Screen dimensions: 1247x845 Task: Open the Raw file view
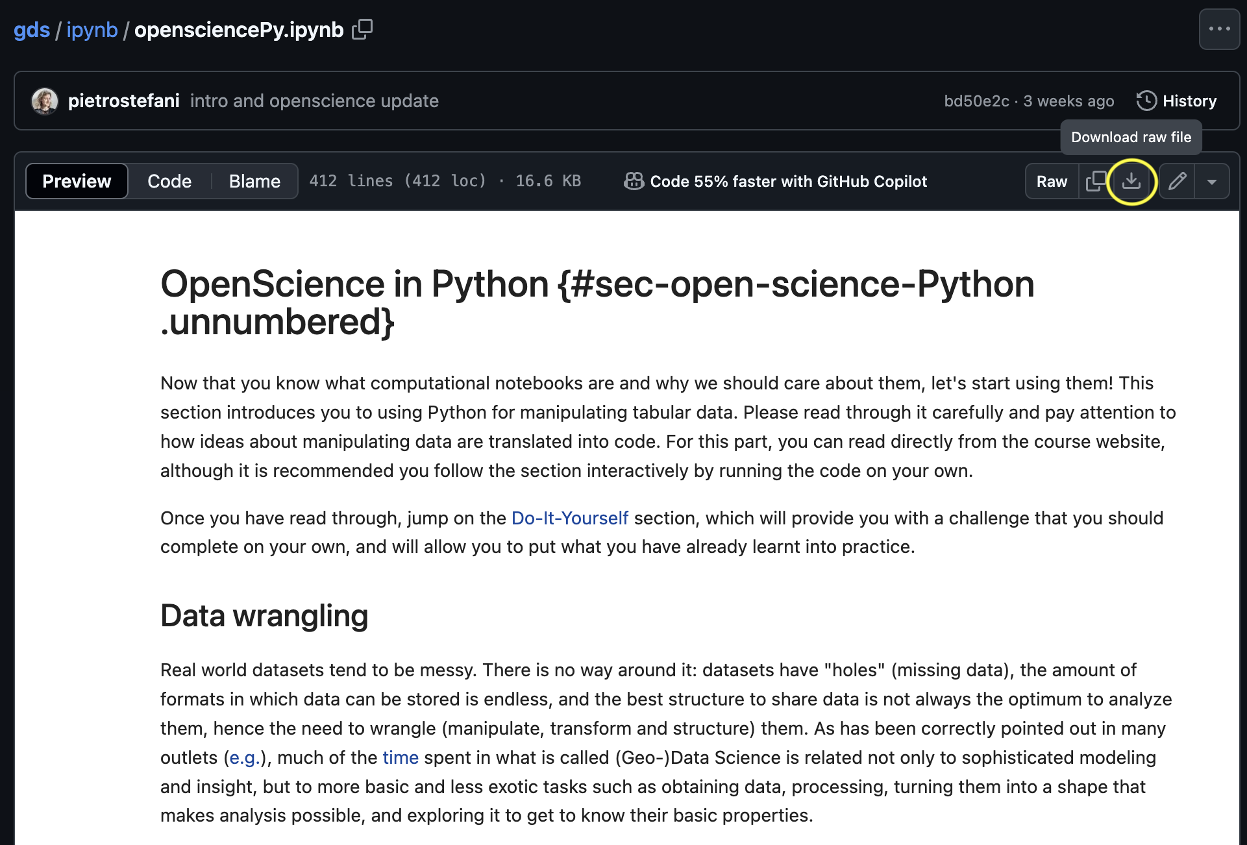1052,181
